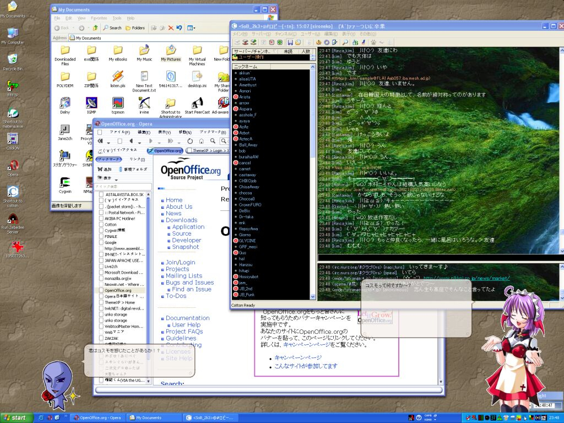
Task: Open dropdown arrow beside Opera back button
Action: pos(140,142)
